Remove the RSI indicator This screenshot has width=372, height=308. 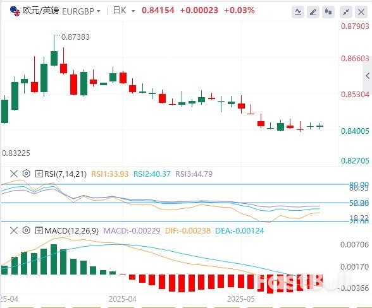pos(14,174)
